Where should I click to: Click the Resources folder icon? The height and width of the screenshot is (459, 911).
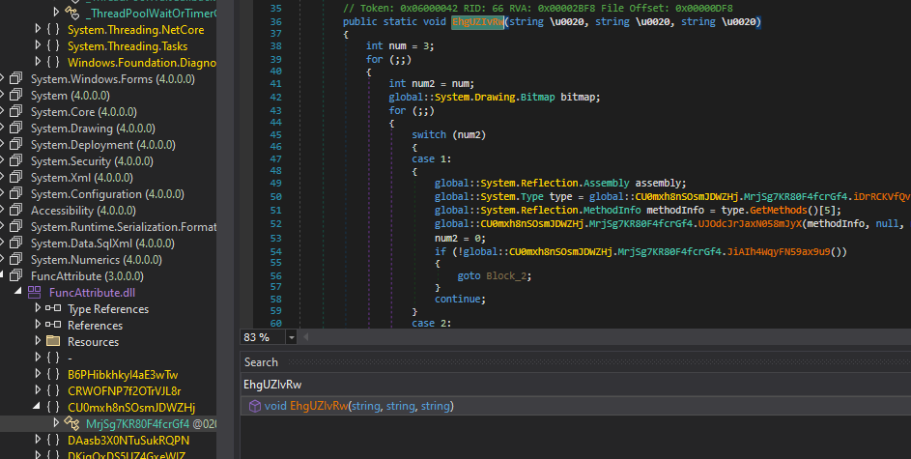click(52, 341)
